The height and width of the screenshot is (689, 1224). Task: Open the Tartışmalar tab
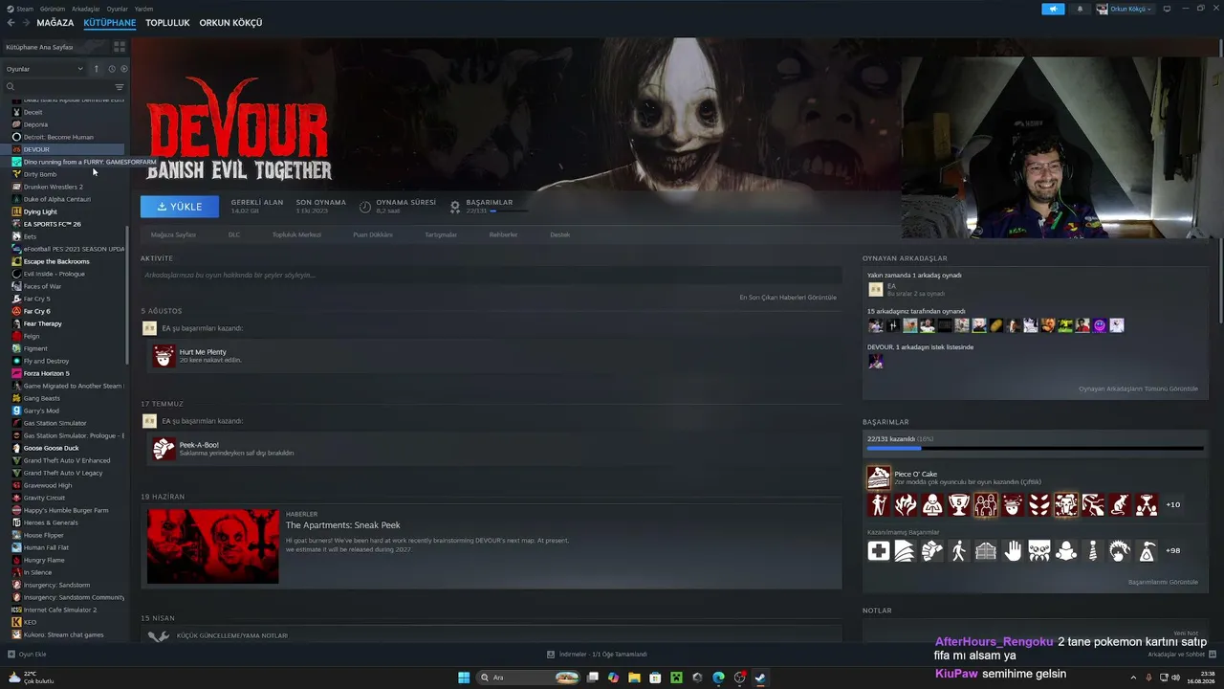click(441, 234)
